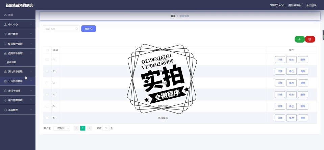Open the 公告信息管理 menu label
The image size is (324, 150).
coord(15,81)
